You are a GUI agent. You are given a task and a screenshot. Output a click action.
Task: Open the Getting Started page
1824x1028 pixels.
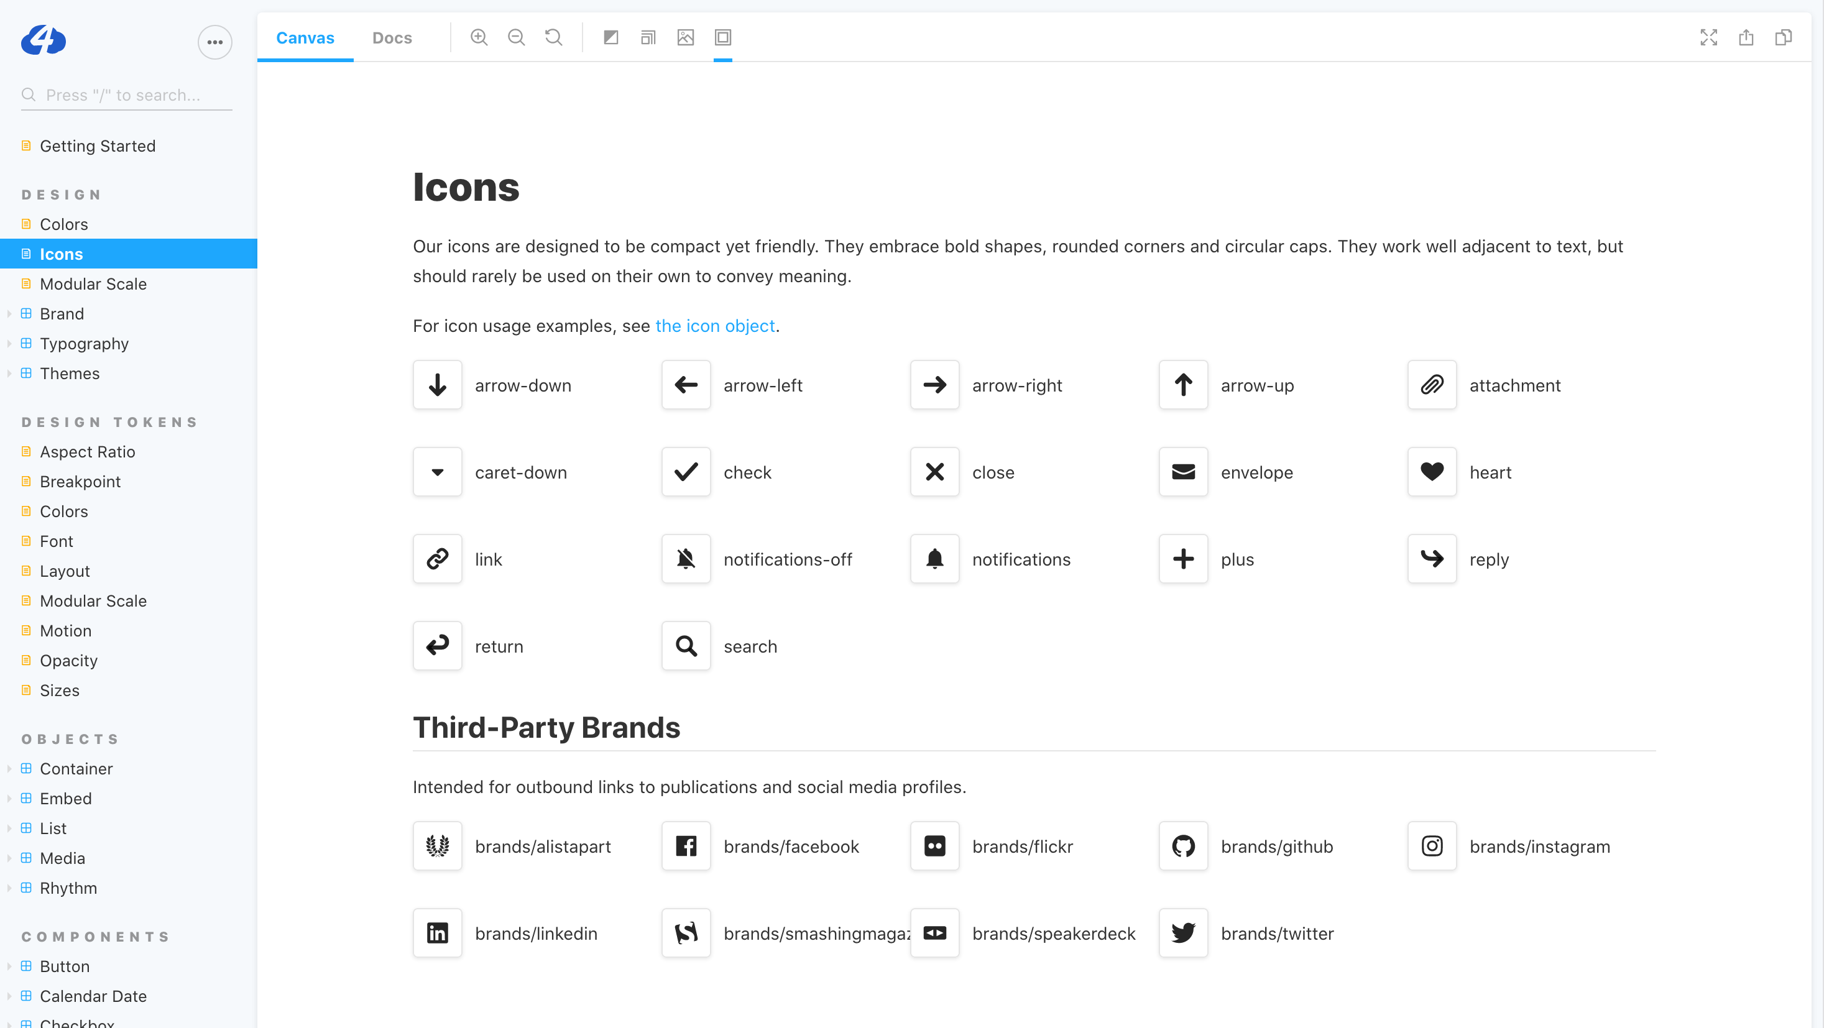(97, 146)
